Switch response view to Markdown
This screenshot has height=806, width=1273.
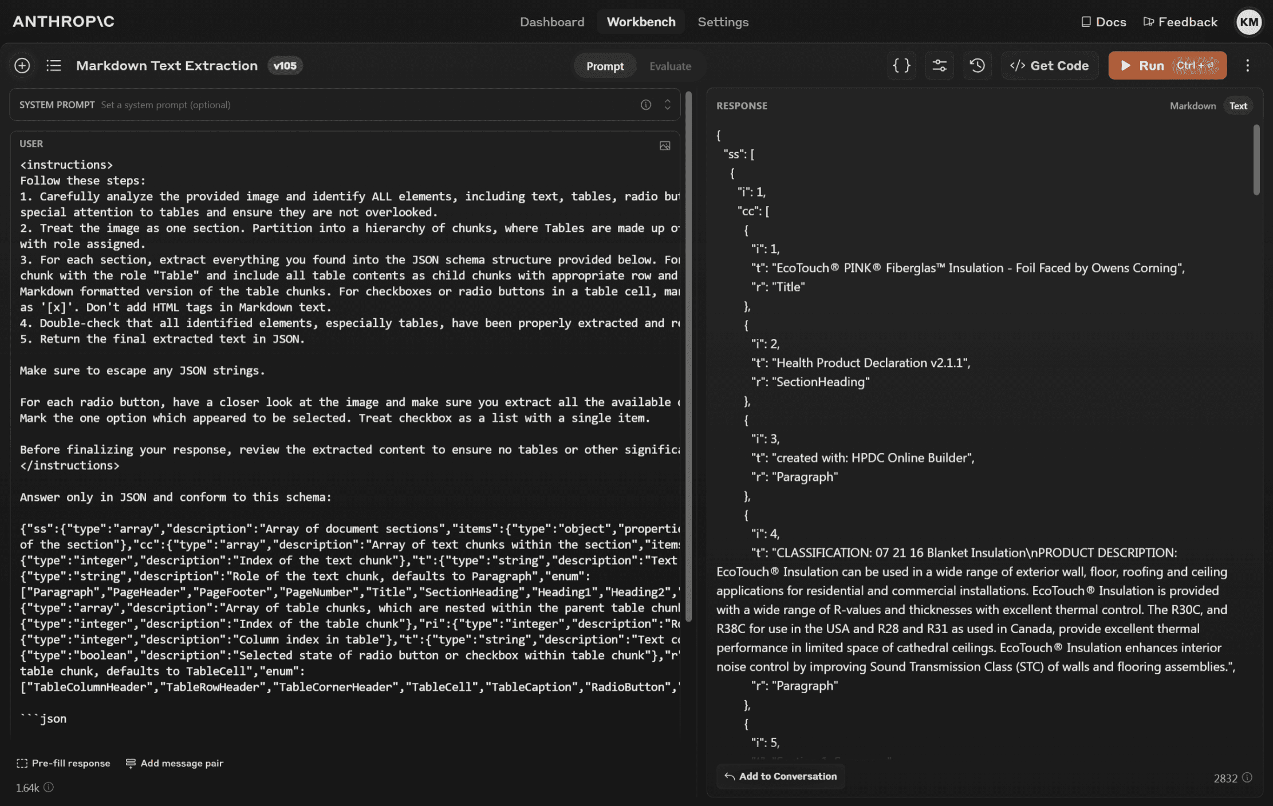click(x=1192, y=106)
